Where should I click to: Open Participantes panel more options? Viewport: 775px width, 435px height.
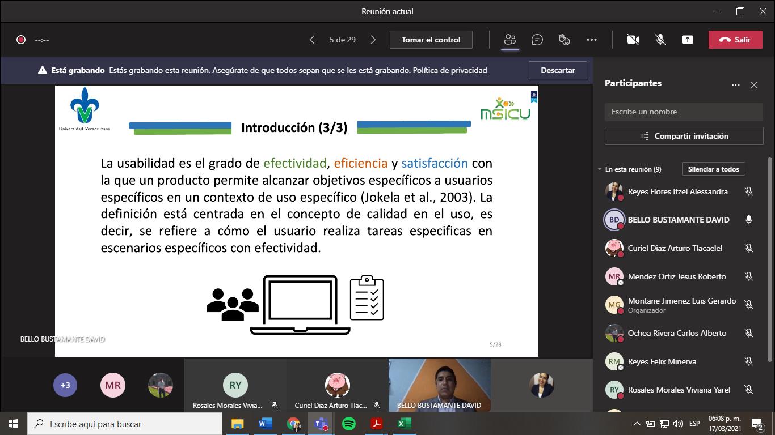pyautogui.click(x=736, y=85)
